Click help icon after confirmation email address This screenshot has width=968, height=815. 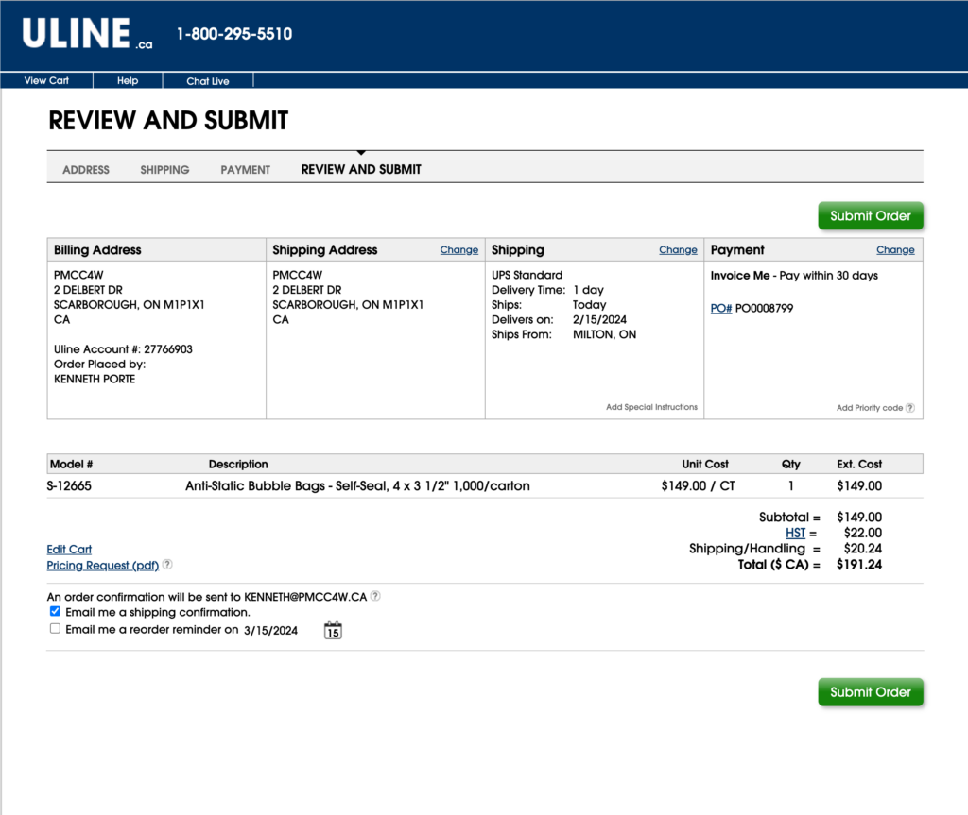(375, 596)
